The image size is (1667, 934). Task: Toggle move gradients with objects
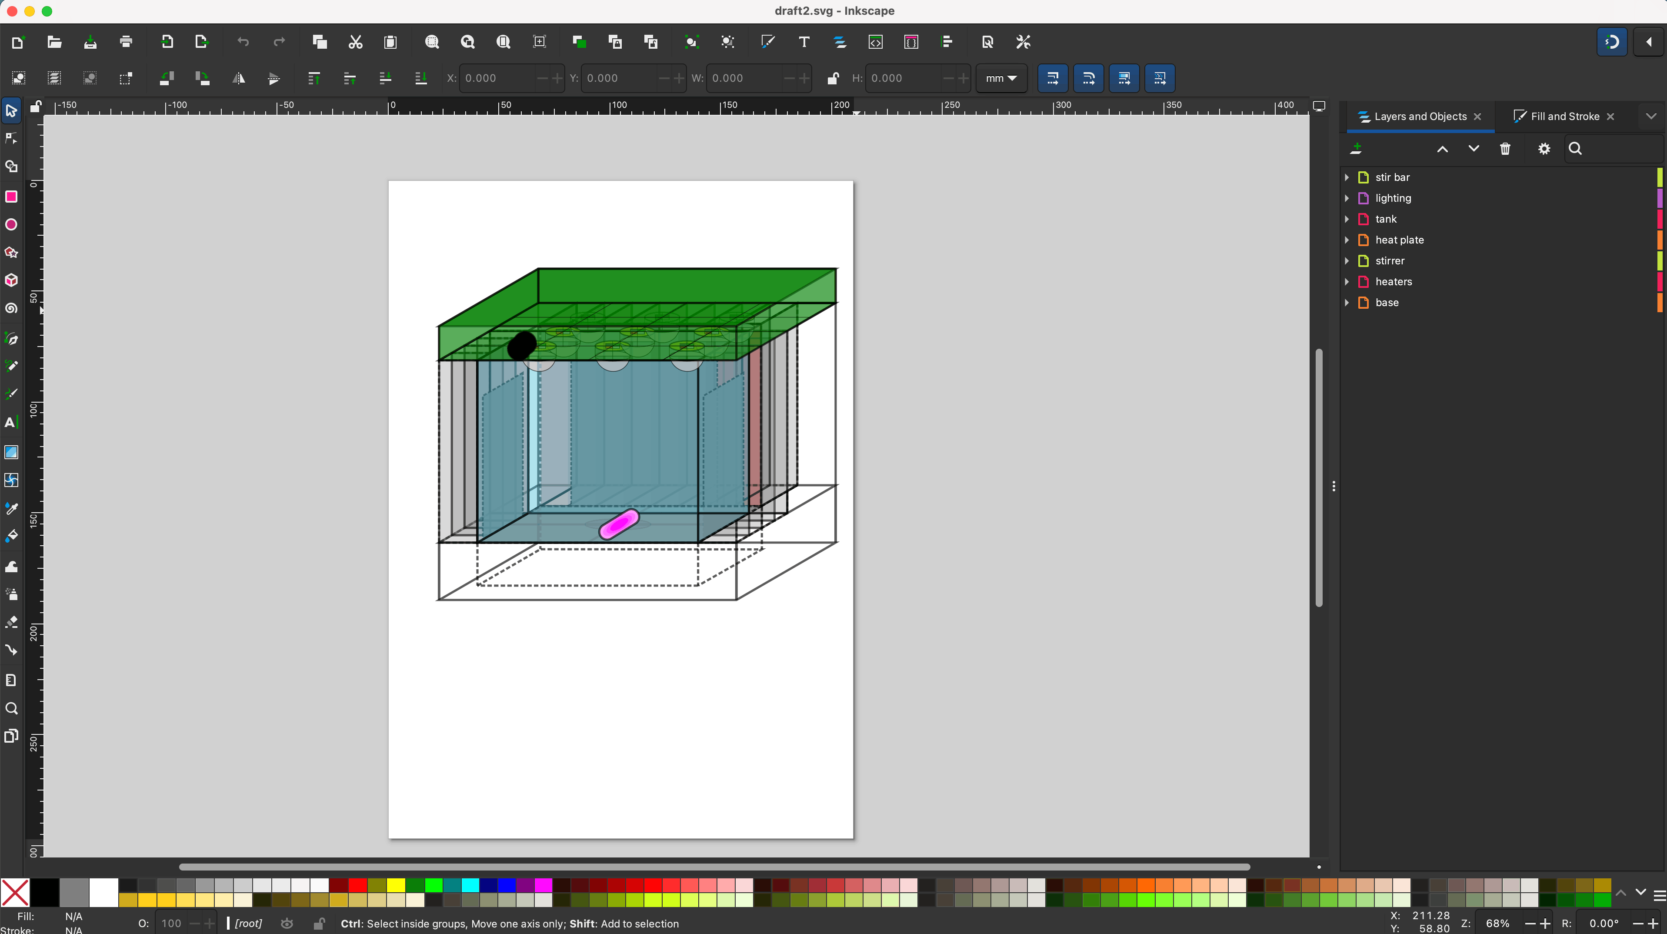coord(1124,78)
